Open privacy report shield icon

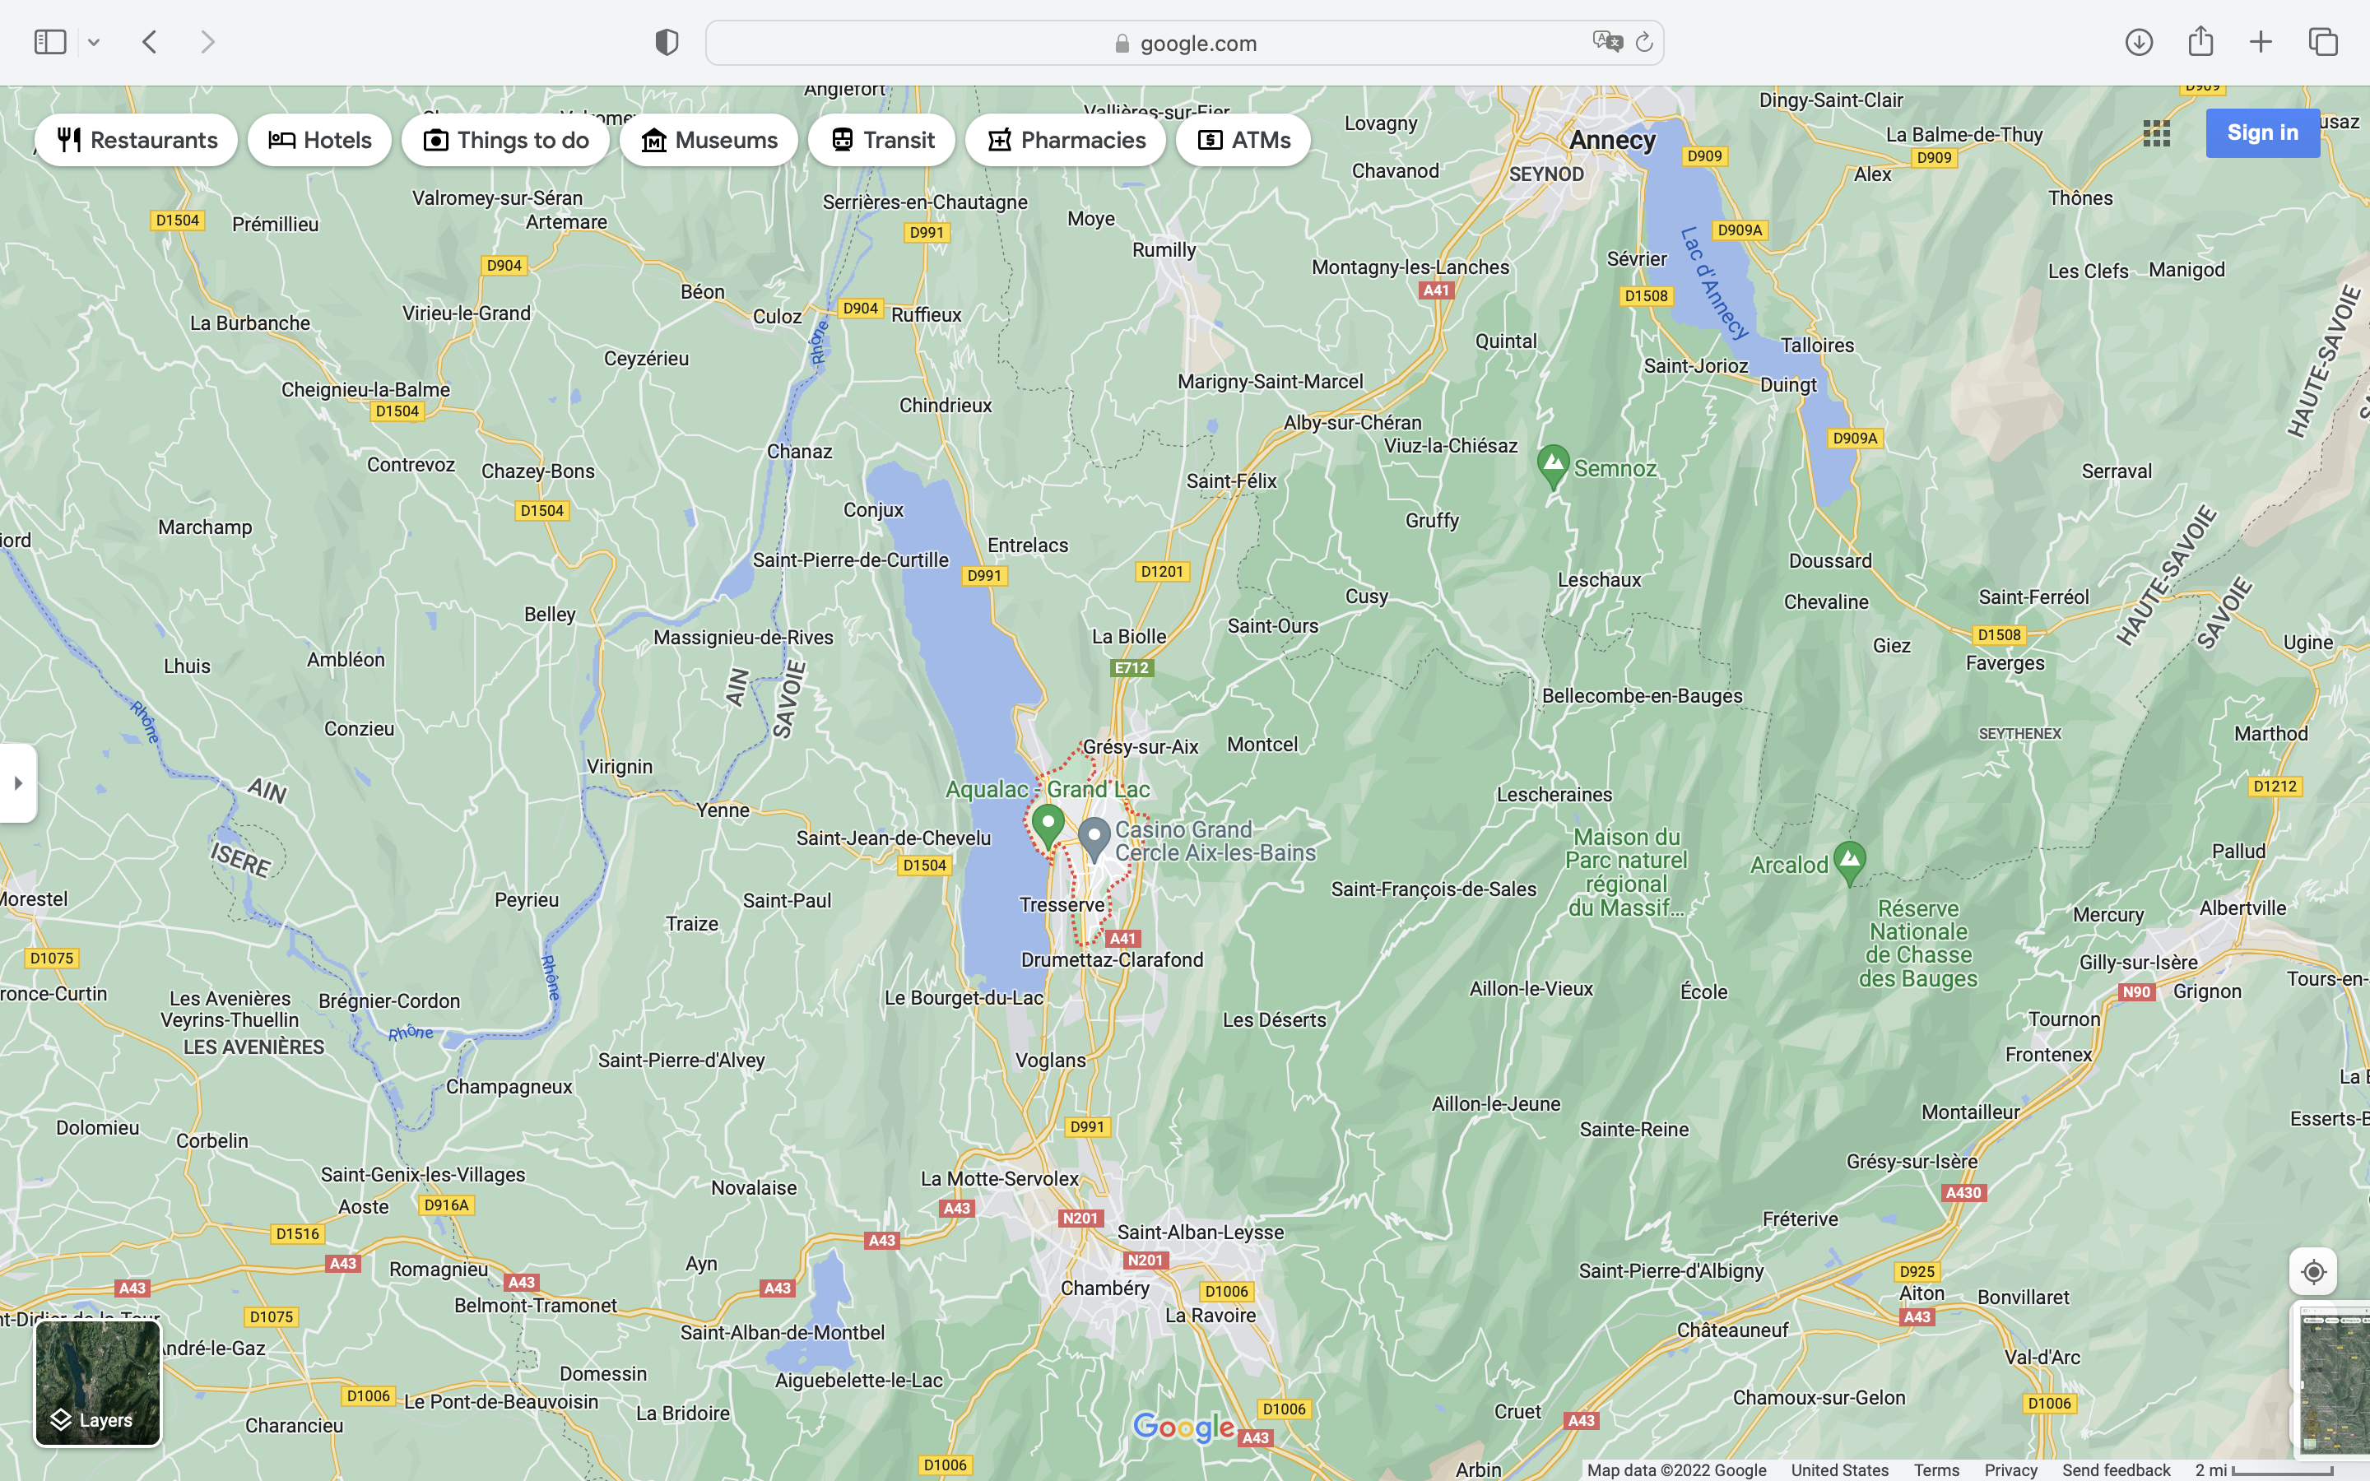click(x=667, y=42)
